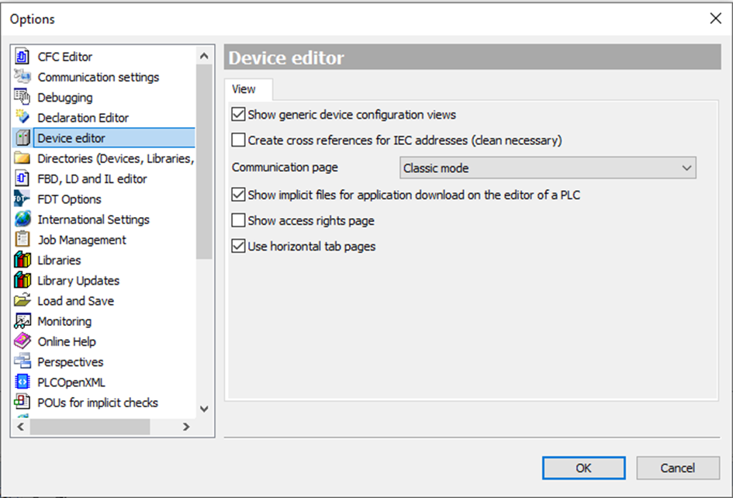Click the FBD, LD and IL editor icon
Image resolution: width=733 pixels, height=498 pixels.
click(22, 178)
